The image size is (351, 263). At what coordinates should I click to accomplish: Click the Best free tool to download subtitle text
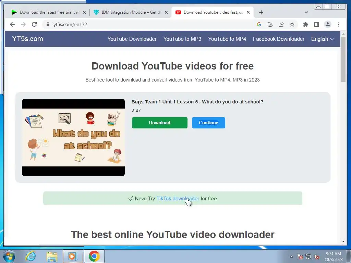(x=173, y=80)
